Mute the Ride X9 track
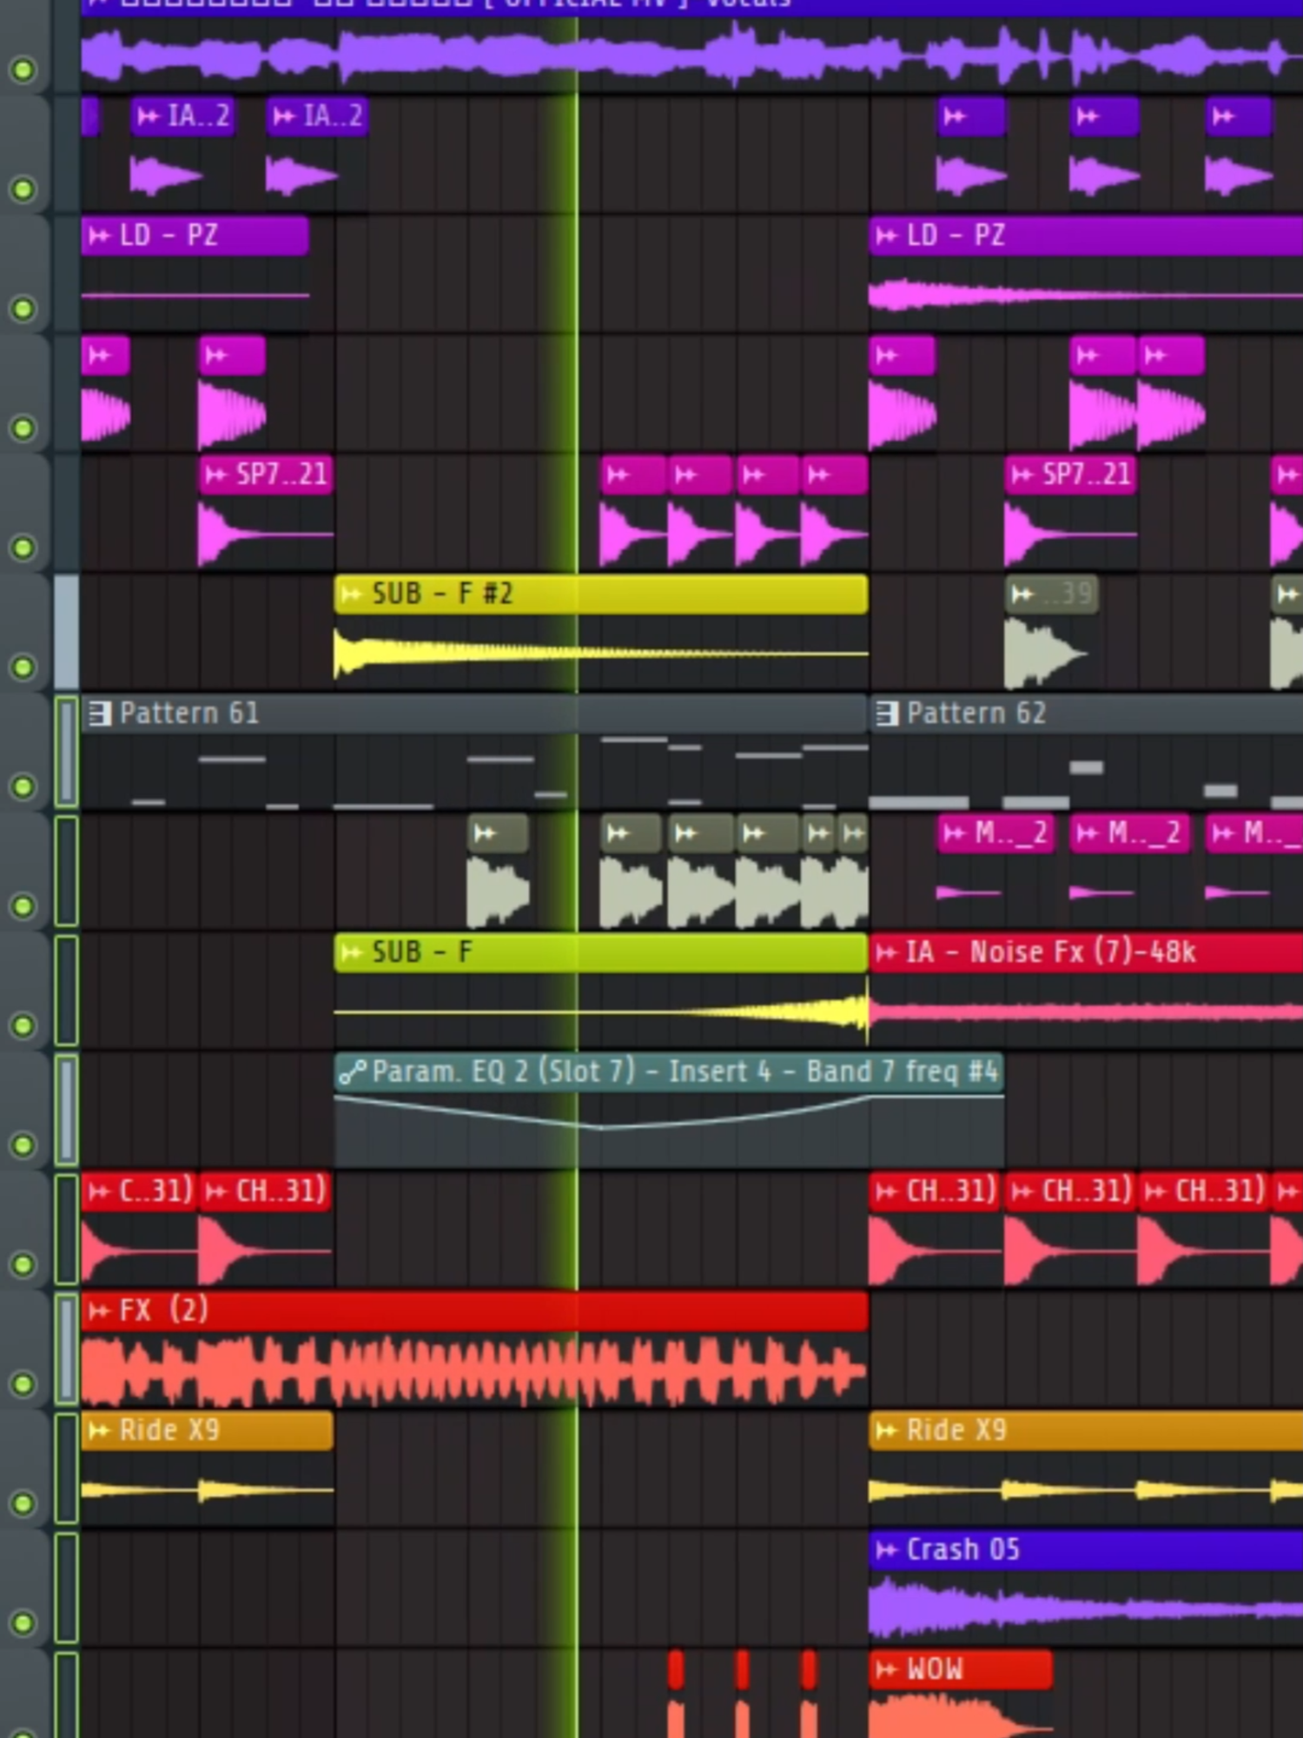Viewport: 1303px width, 1738px height. (x=23, y=1503)
